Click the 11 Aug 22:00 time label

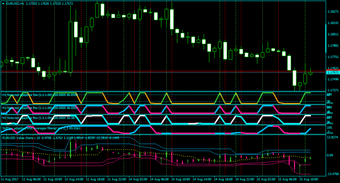point(116,179)
